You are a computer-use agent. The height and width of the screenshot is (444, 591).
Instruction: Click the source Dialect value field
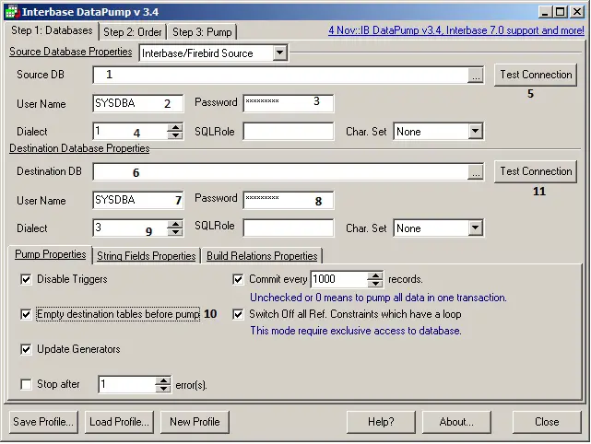(x=130, y=132)
